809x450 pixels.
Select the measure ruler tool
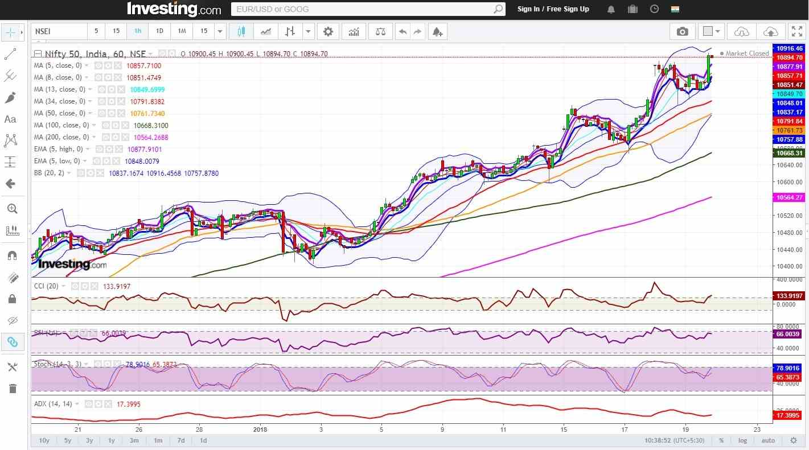coord(12,230)
